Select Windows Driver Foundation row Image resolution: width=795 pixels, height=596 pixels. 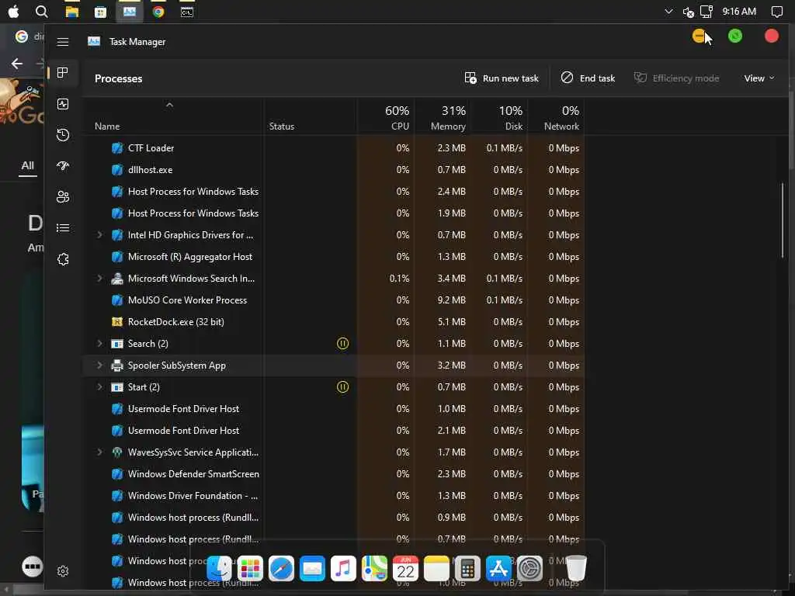pos(334,496)
